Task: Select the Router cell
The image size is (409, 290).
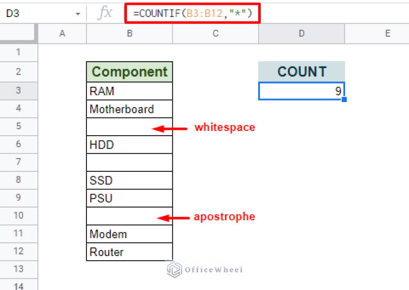Action: (x=129, y=252)
